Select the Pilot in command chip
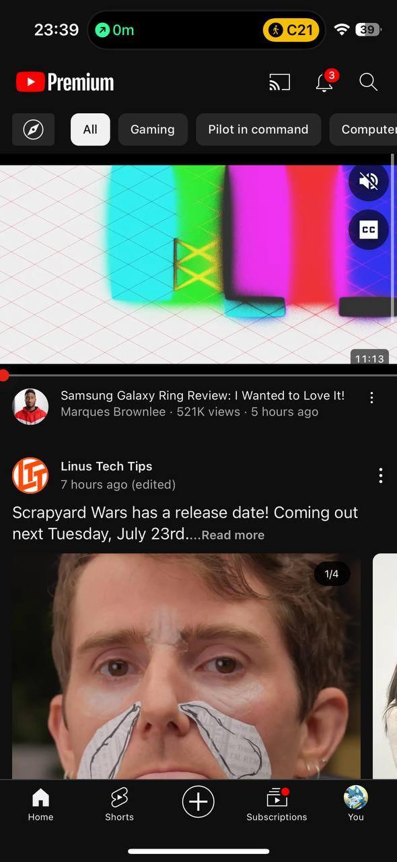The width and height of the screenshot is (397, 862). pos(258,129)
